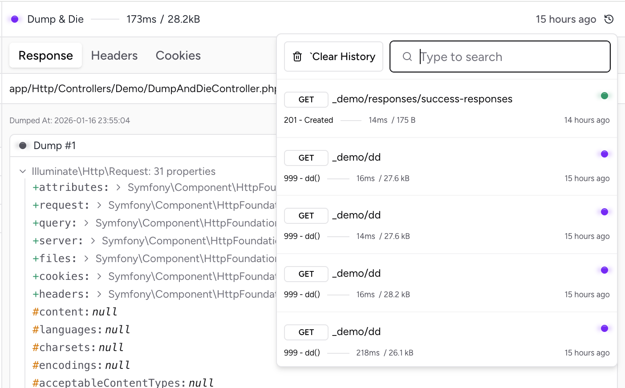Viewport: 625px width, 388px height.
Task: Expand the +headers property chevron
Action: point(99,294)
